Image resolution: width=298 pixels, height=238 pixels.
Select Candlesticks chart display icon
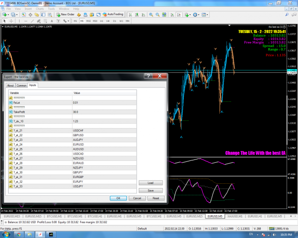(137, 15)
